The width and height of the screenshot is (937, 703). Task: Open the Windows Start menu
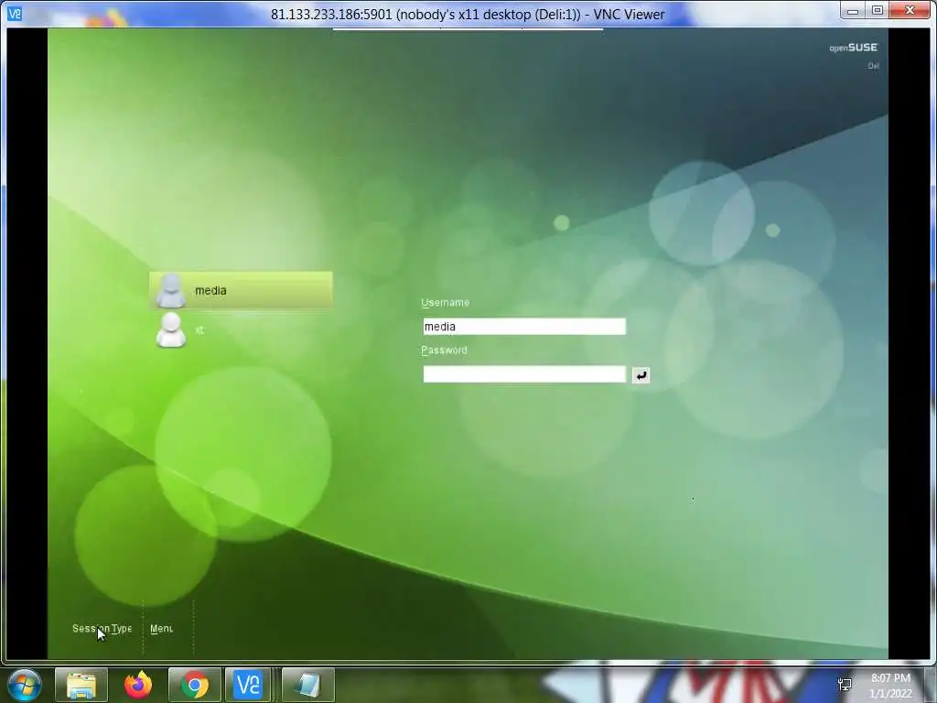(x=25, y=685)
